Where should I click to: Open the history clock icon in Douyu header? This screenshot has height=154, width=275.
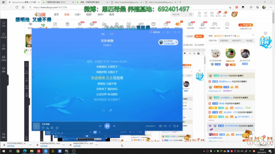tap(199, 14)
